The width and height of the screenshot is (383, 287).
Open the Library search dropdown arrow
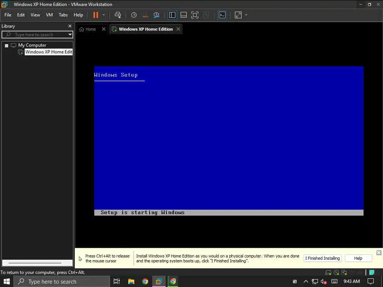(70, 35)
